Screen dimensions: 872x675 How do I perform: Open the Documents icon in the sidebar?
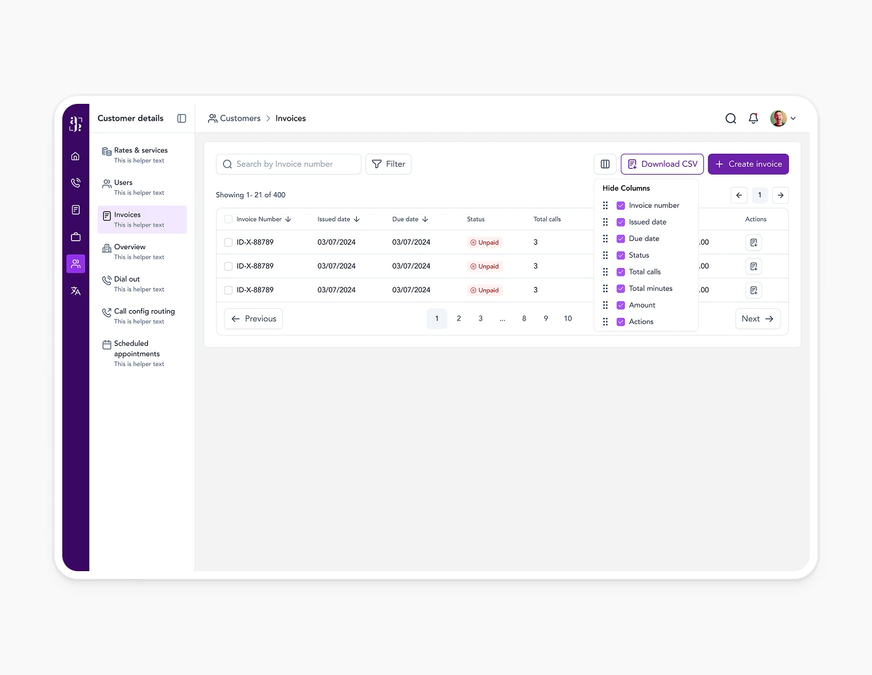[75, 210]
